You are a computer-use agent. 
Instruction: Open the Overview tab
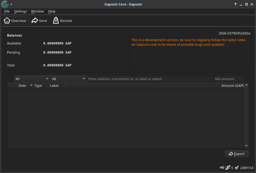[x=16, y=21]
